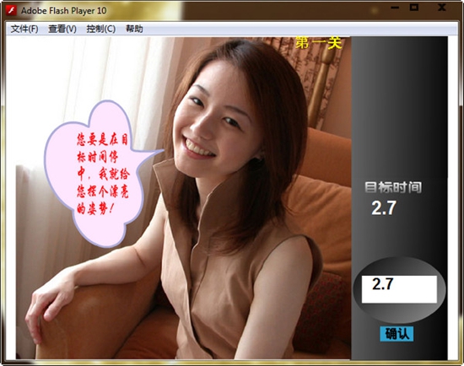
Task: Click the orange cushion behind the woman
Action: click(x=321, y=216)
